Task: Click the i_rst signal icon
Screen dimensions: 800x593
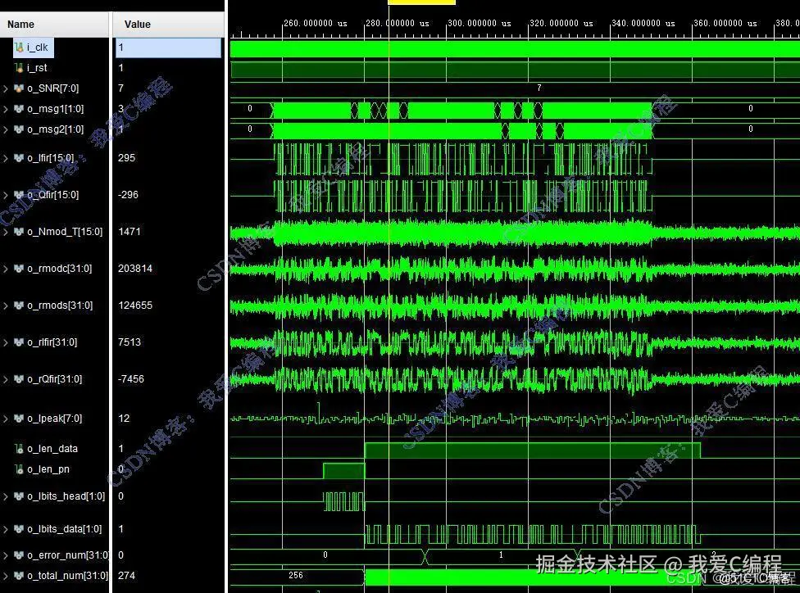Action: [19, 68]
